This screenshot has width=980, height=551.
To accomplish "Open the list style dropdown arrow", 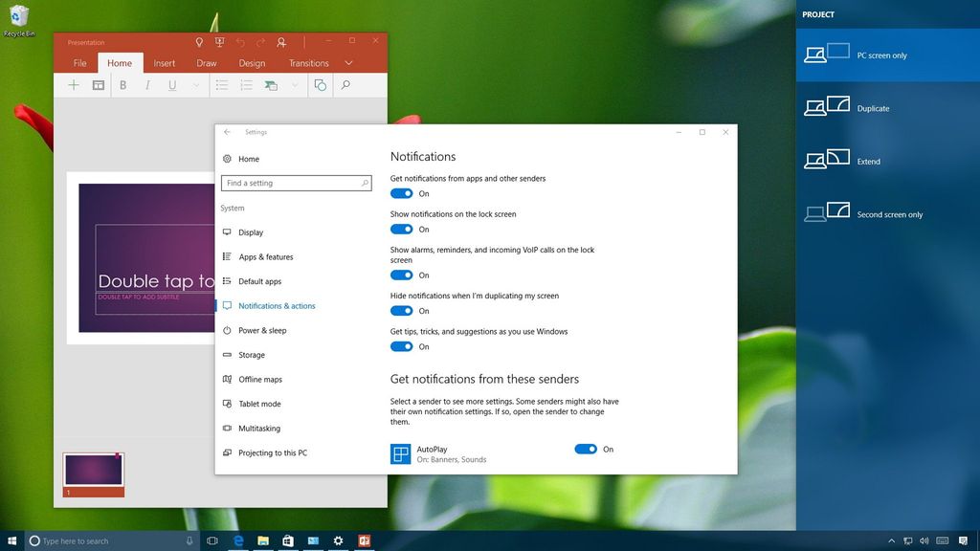I will [295, 85].
